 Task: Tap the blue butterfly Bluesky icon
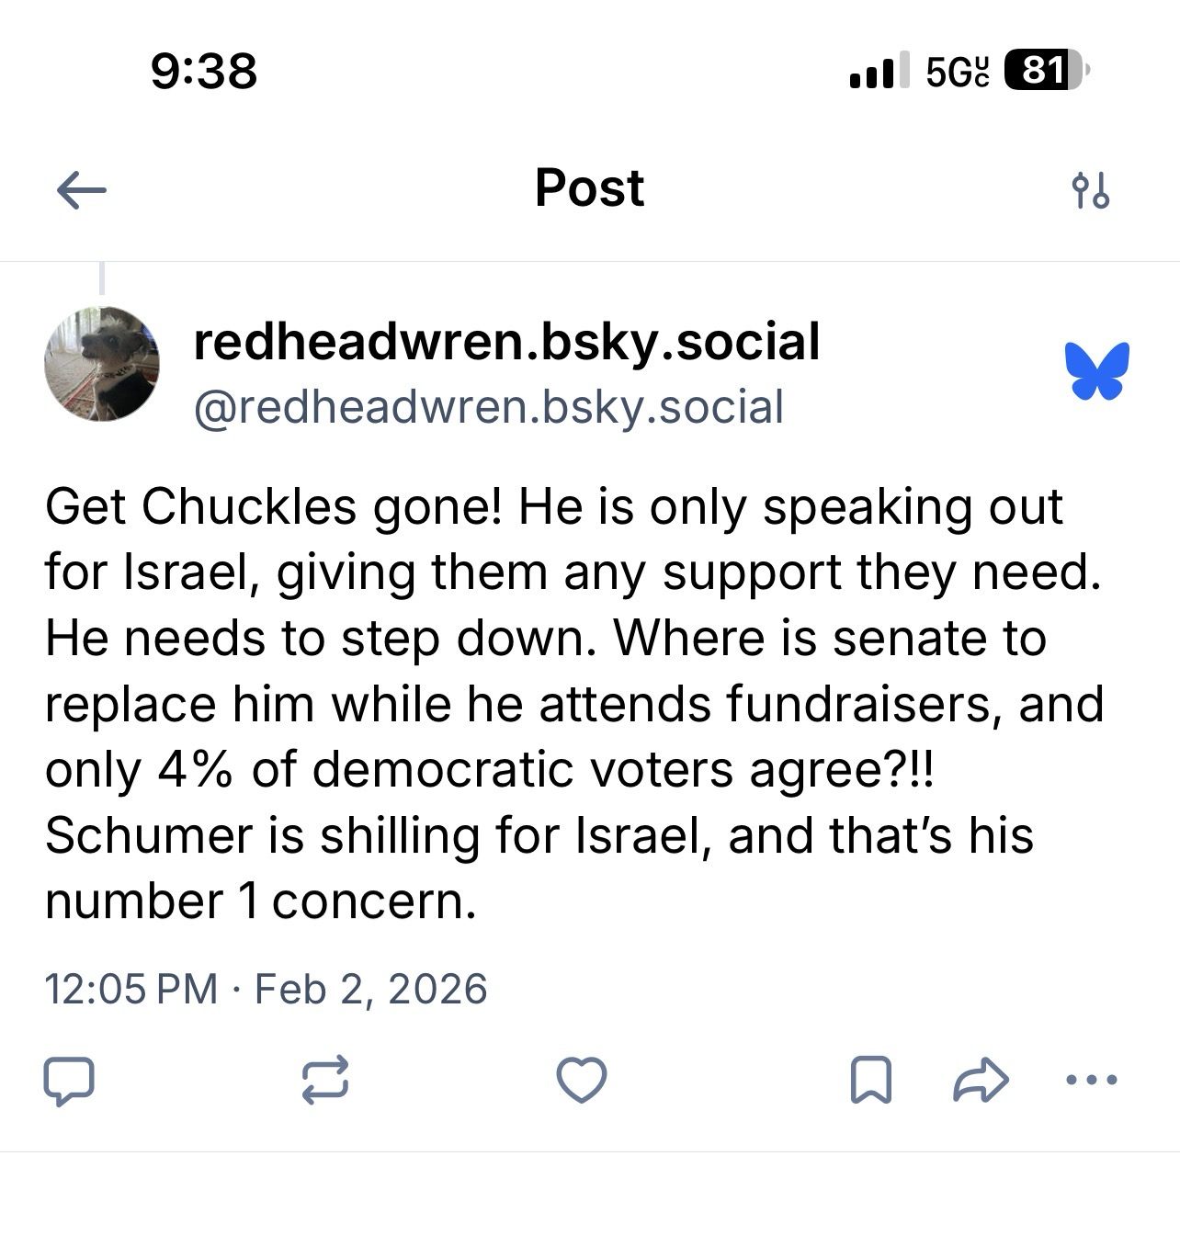coord(1097,371)
